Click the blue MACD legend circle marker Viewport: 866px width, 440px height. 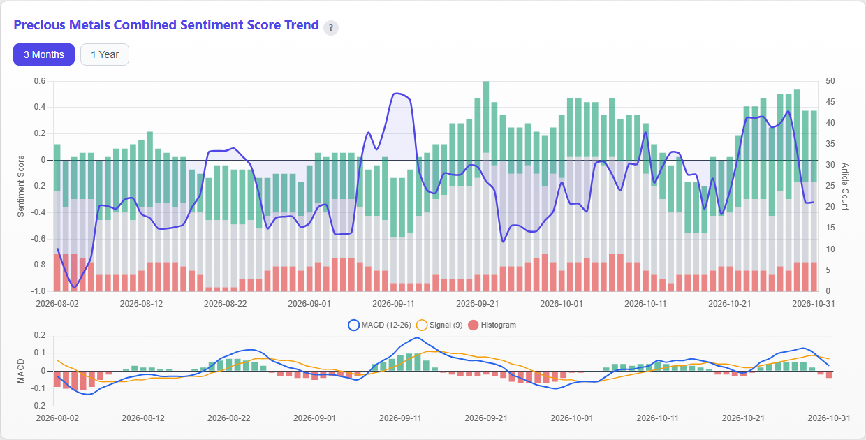click(x=353, y=325)
